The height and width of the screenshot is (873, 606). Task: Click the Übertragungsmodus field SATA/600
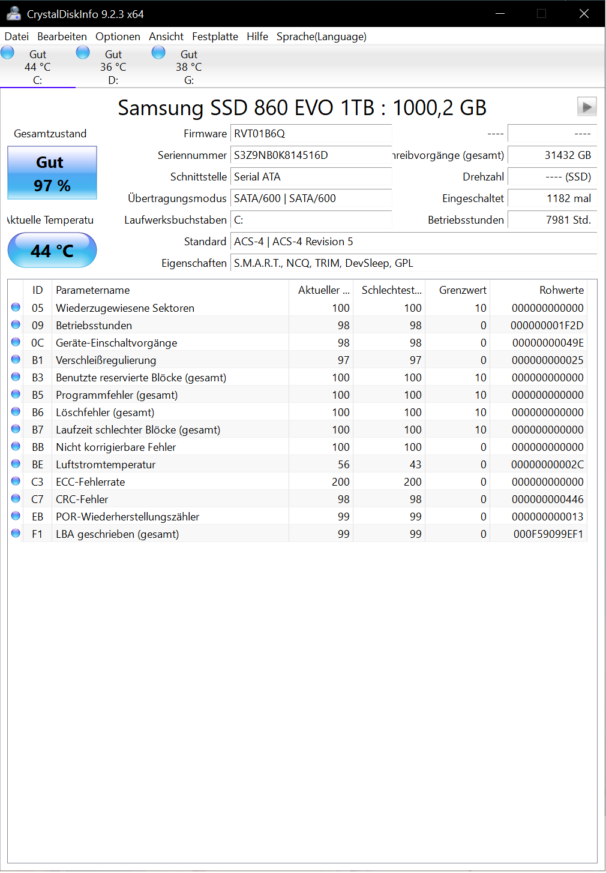pyautogui.click(x=311, y=198)
